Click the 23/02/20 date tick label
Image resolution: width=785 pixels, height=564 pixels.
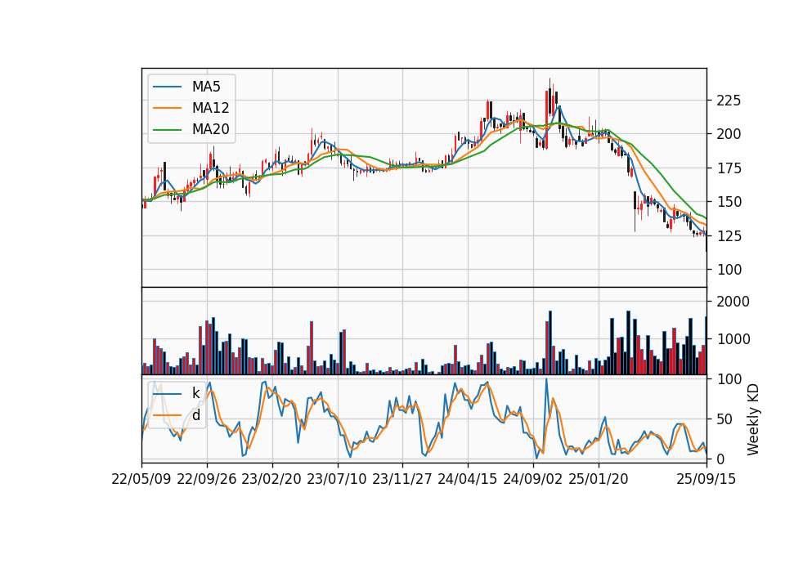tap(271, 479)
